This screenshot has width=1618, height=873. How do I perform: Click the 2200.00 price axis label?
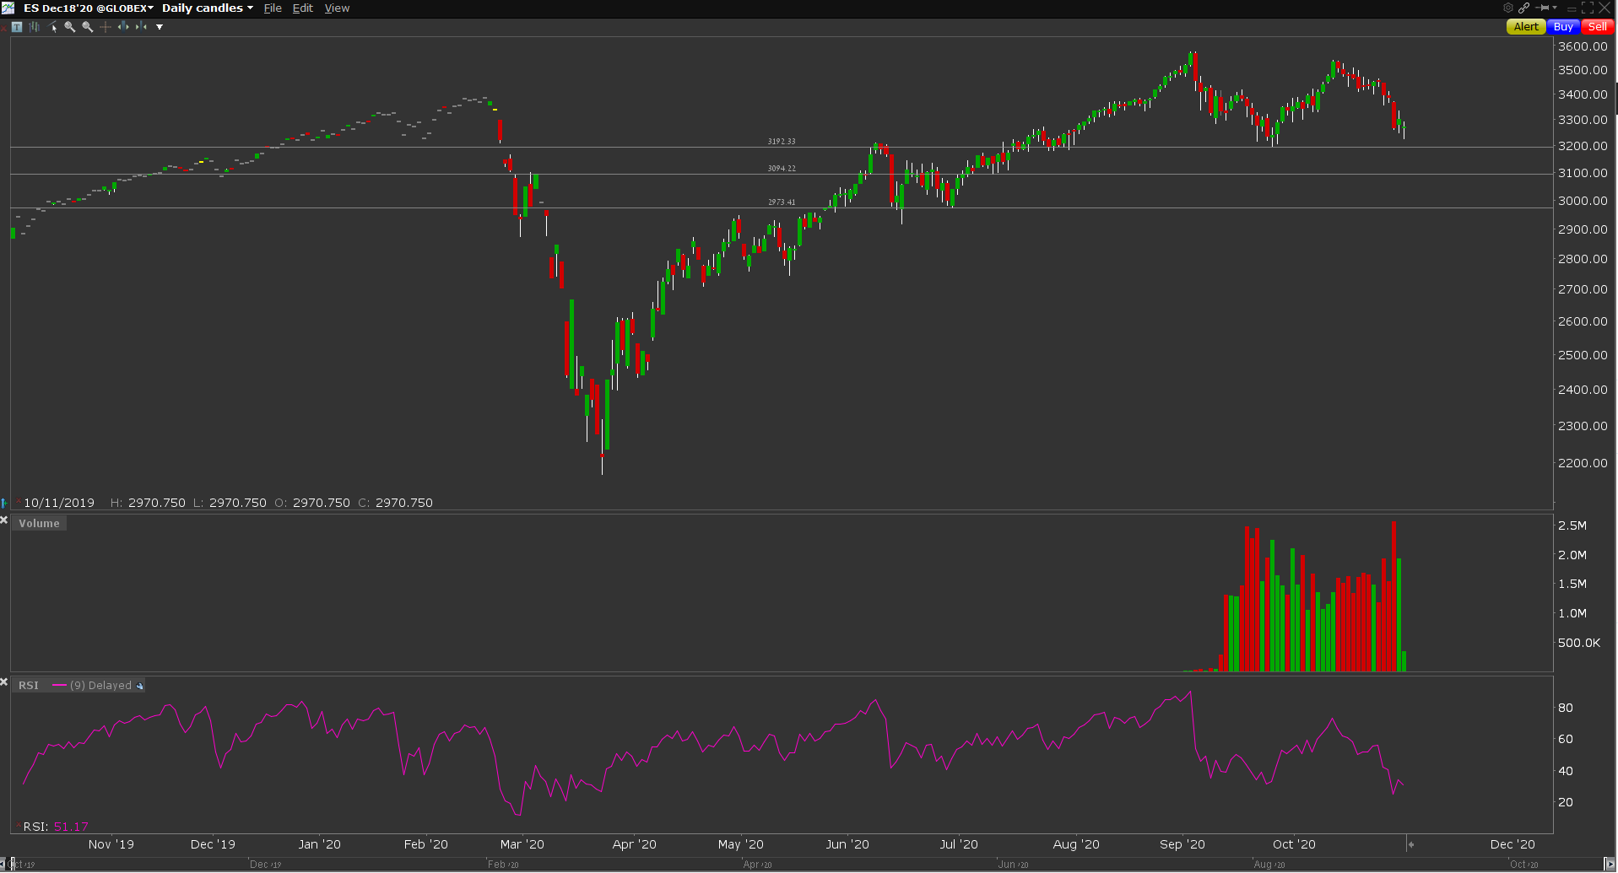click(x=1583, y=463)
